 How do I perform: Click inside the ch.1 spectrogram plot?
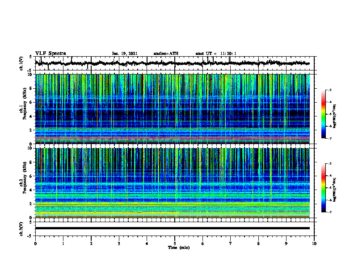173,109
